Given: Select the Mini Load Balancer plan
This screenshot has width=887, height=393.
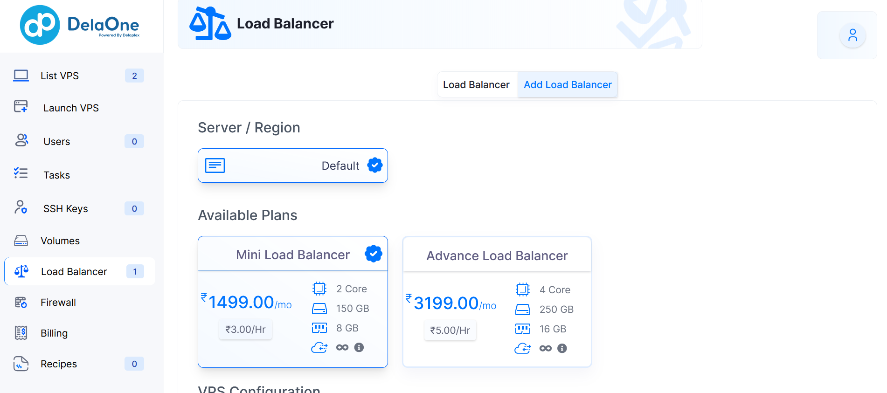Looking at the screenshot, I should pyautogui.click(x=292, y=255).
